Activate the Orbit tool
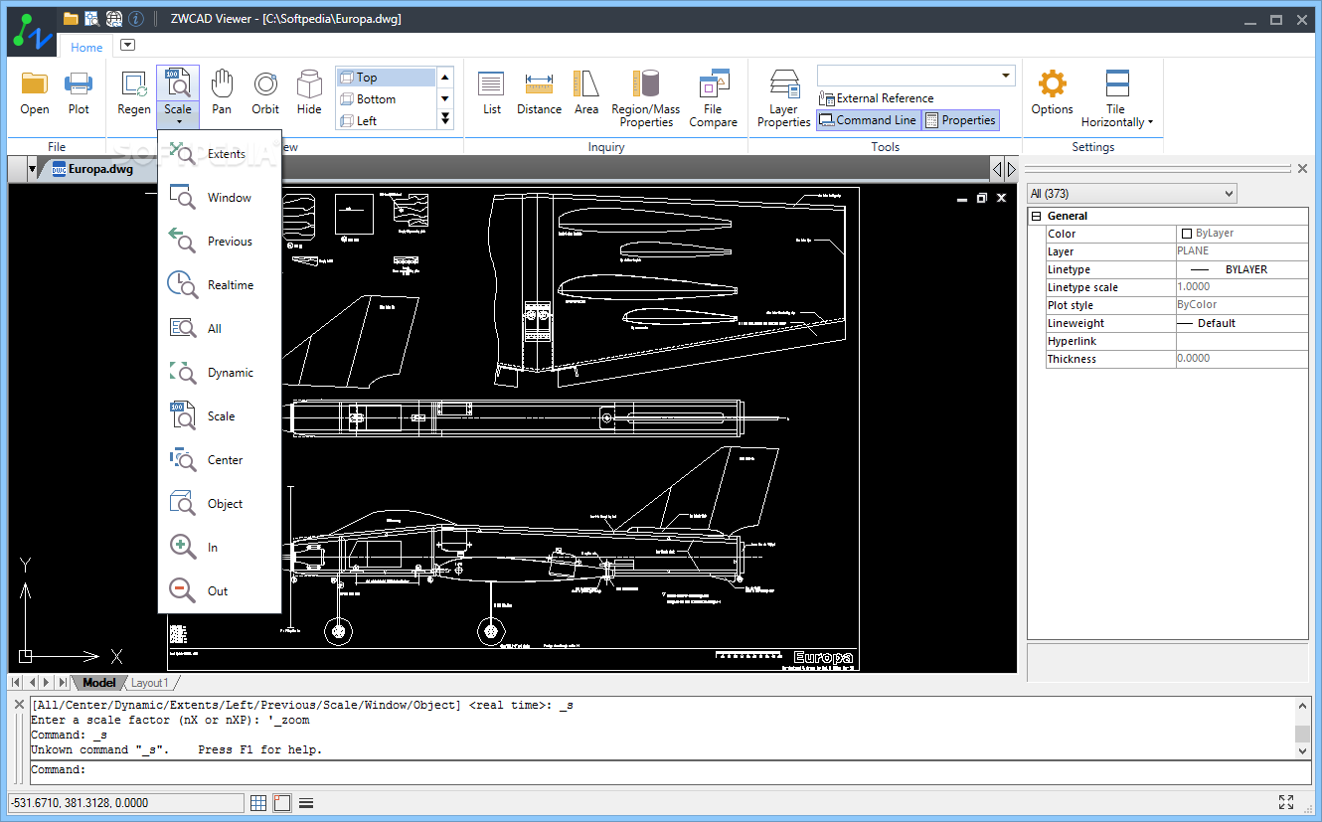 (x=265, y=93)
